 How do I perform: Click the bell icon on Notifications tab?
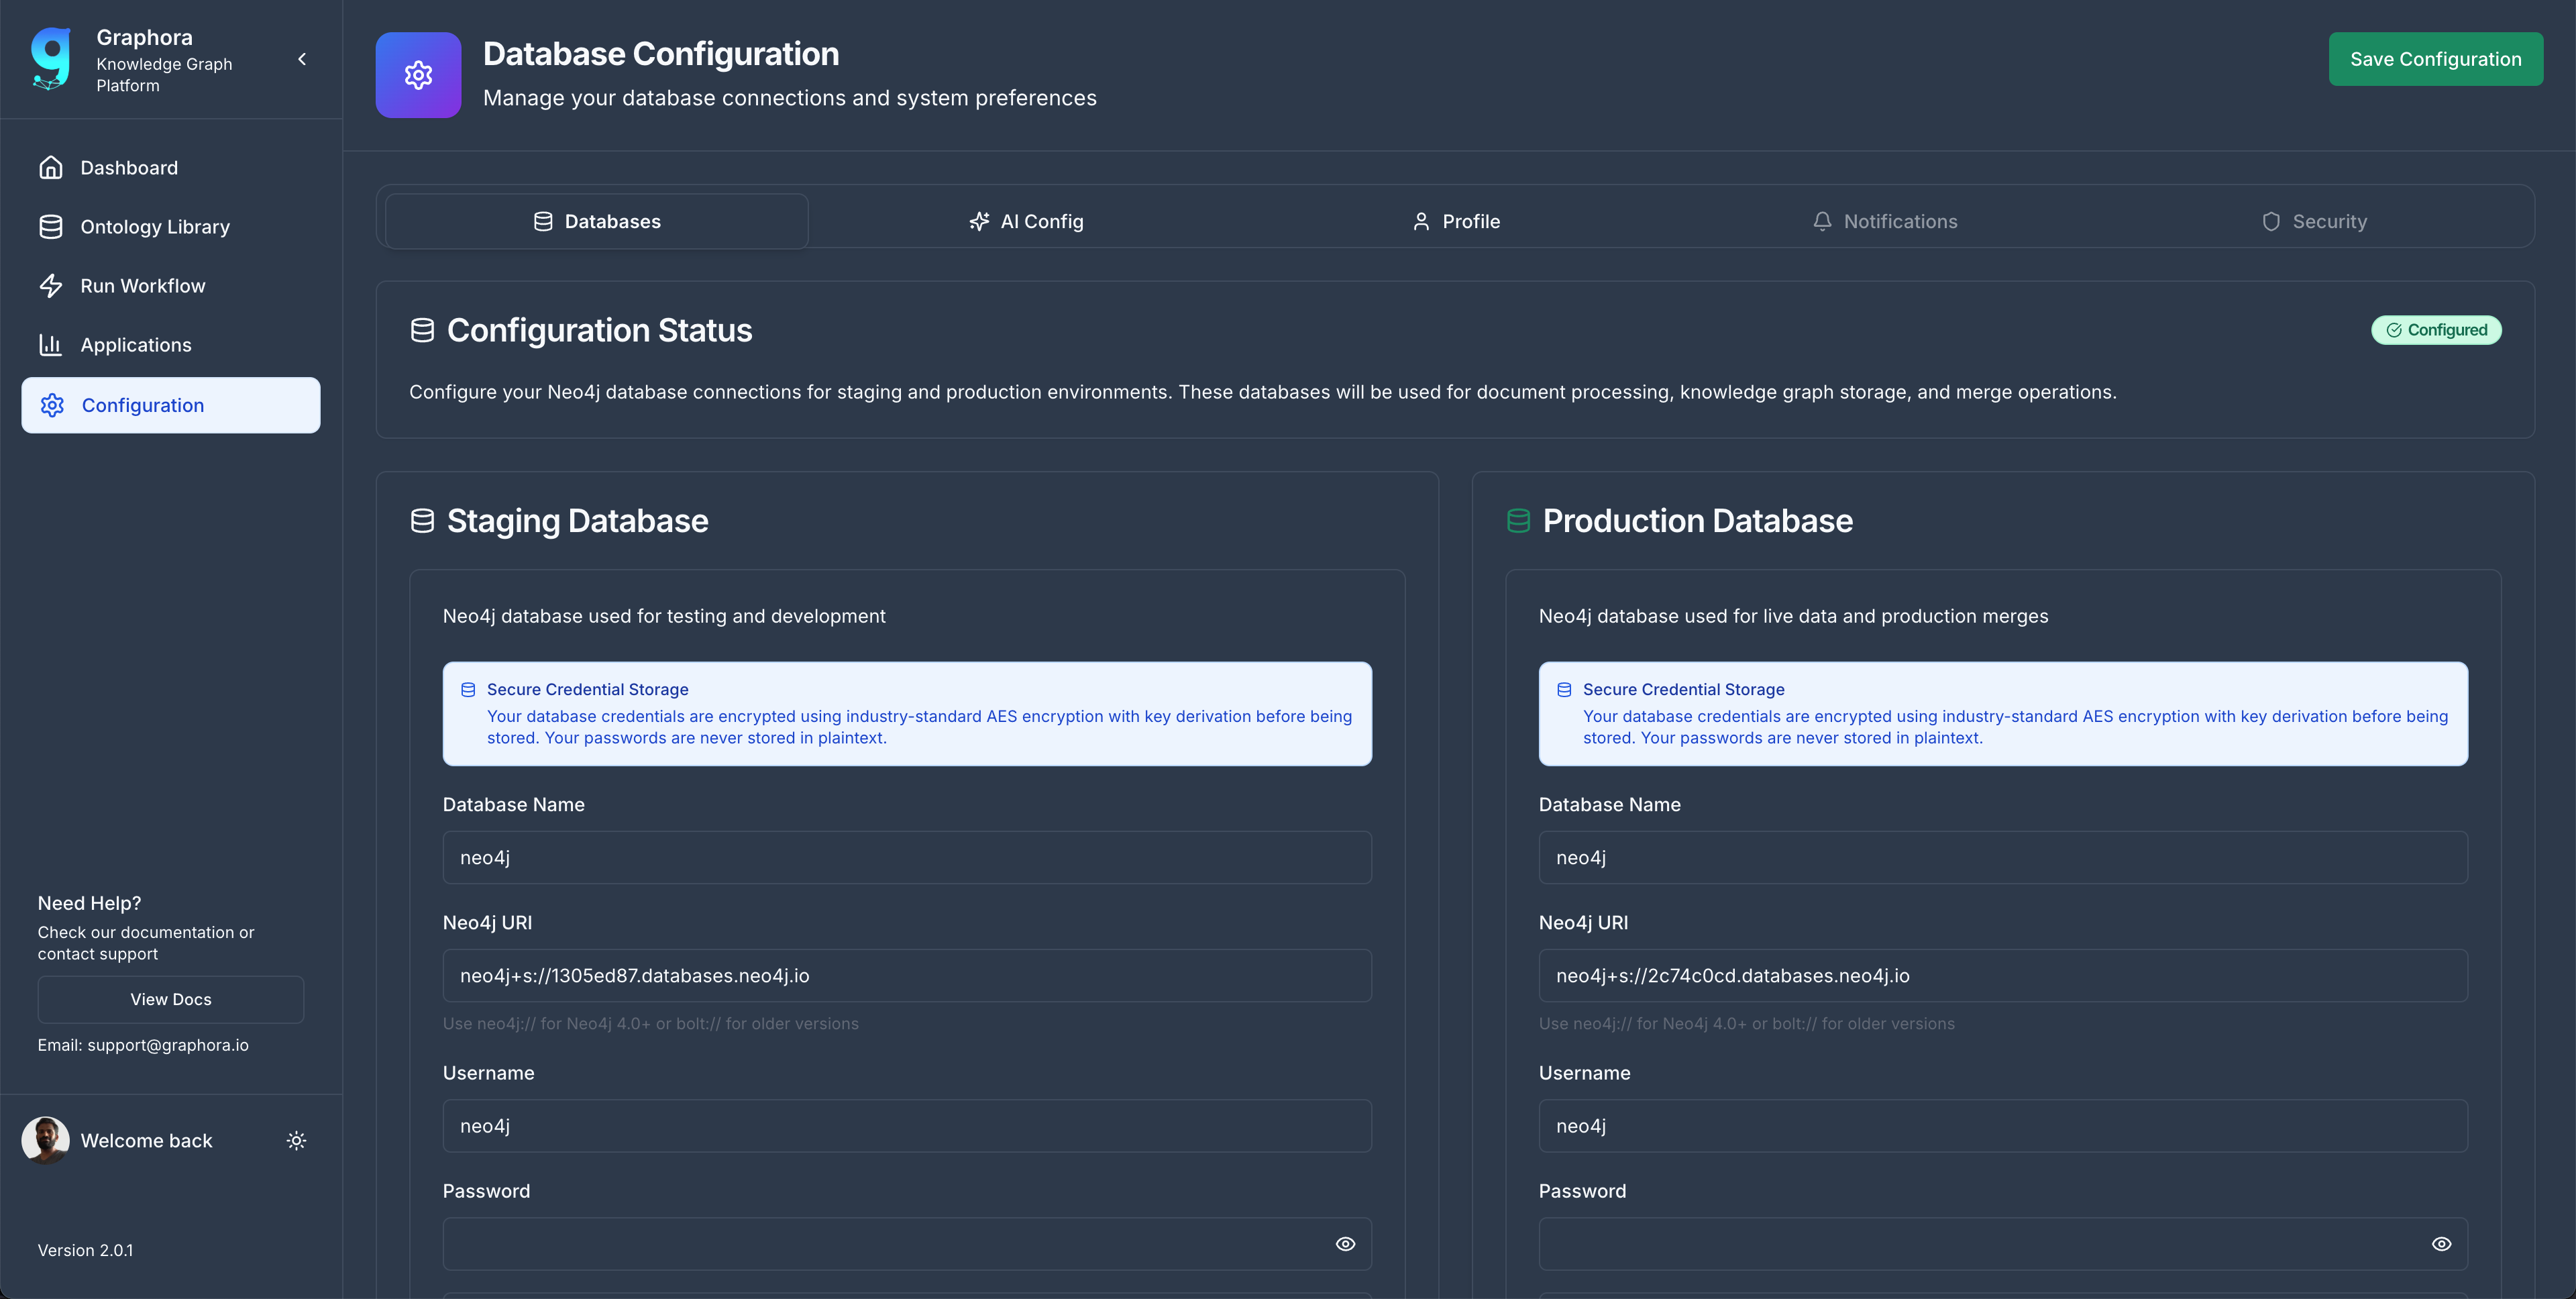point(1822,221)
